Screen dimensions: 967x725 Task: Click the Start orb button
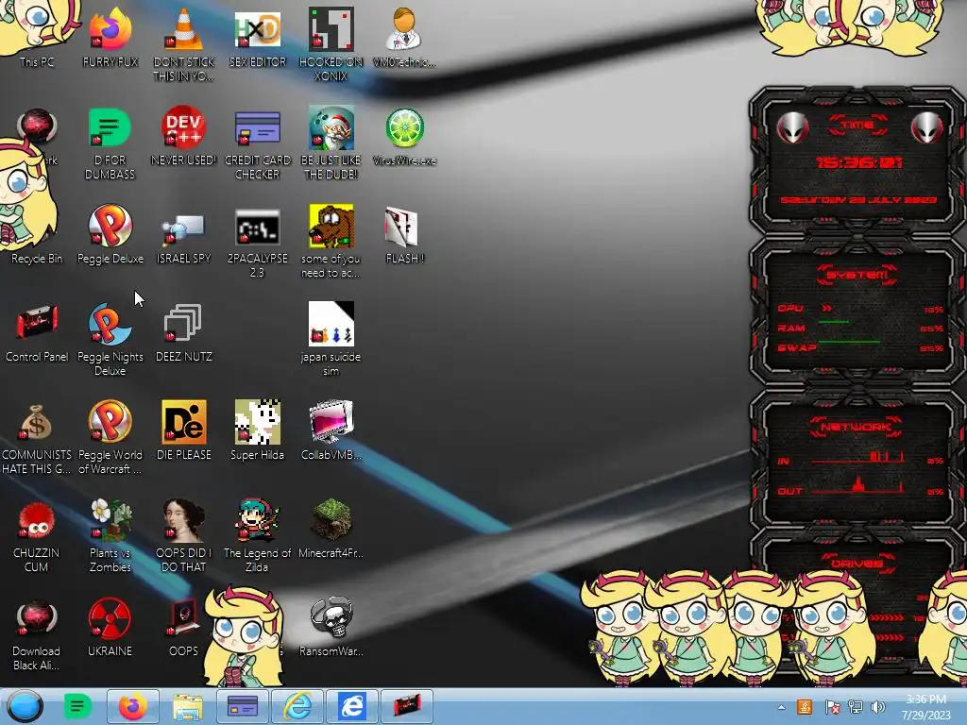pos(25,706)
